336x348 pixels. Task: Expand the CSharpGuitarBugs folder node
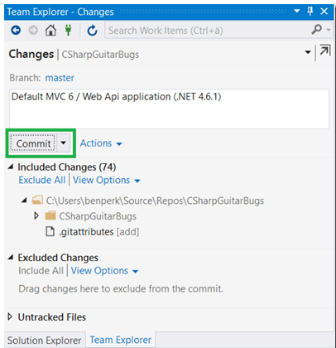(36, 215)
